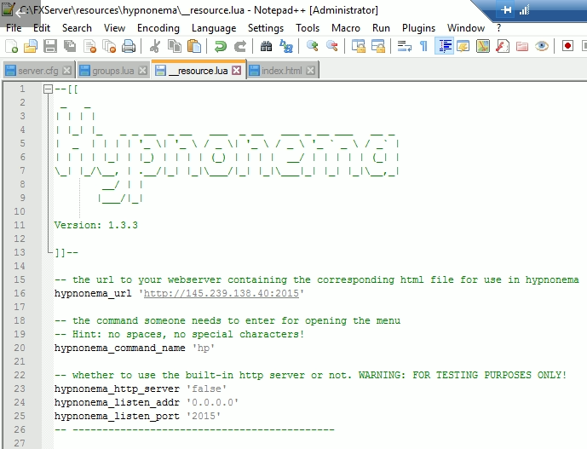Screen dimensions: 587x449
Task: Click the 'hp' command name value
Action: [x=204, y=348]
